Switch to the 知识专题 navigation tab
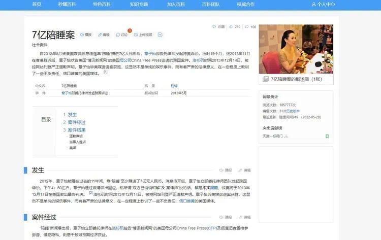381x240 pixels. [x=139, y=4]
